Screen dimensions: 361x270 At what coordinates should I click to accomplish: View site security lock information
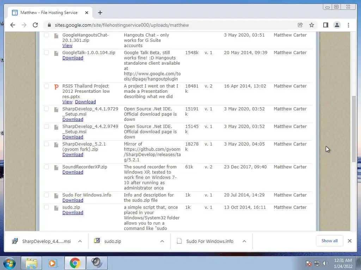49,25
